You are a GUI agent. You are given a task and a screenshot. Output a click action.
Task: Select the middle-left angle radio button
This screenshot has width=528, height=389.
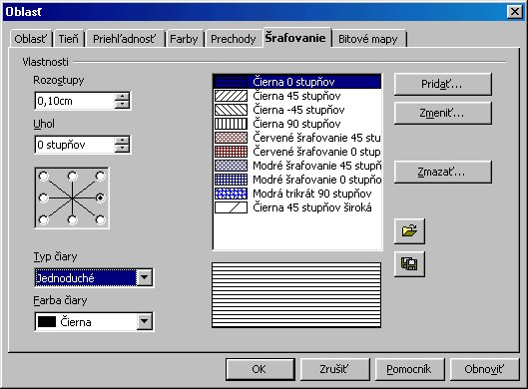44,197
